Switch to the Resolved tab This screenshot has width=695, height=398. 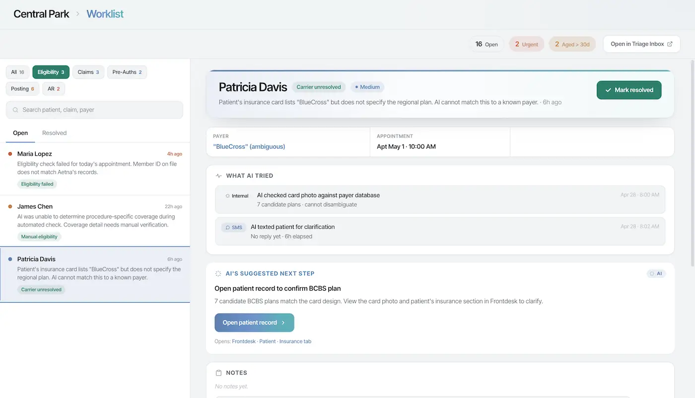(54, 133)
